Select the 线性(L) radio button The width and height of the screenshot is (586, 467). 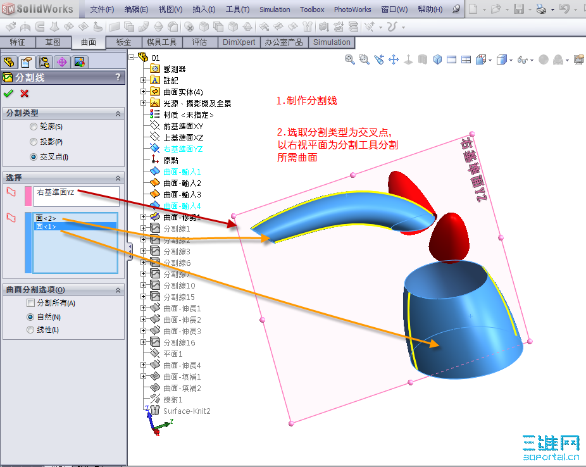coord(30,330)
